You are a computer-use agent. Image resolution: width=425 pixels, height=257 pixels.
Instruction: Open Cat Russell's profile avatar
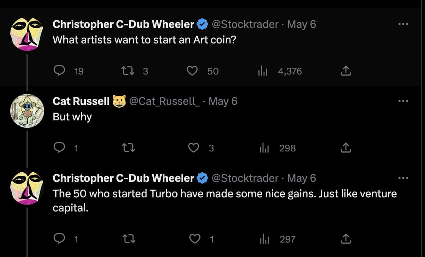(27, 110)
